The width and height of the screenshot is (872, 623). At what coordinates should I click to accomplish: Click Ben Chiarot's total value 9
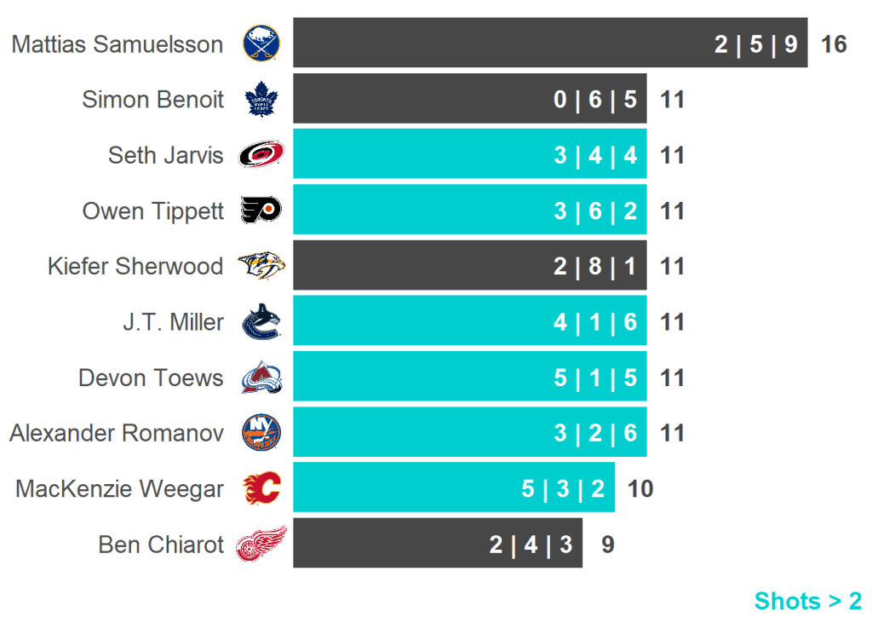coord(607,545)
